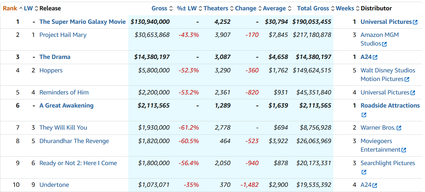Sort table by Rank column header
This screenshot has height=192, width=425.
click(x=10, y=8)
